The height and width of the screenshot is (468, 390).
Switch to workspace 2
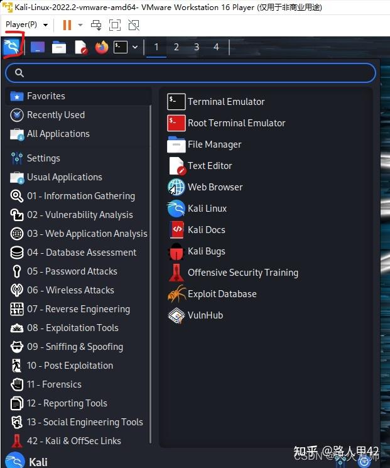pyautogui.click(x=176, y=47)
